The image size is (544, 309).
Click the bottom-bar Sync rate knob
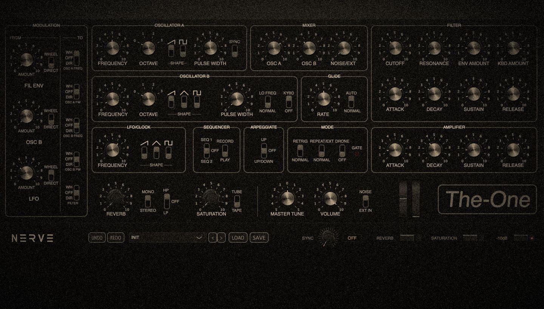tap(328, 237)
